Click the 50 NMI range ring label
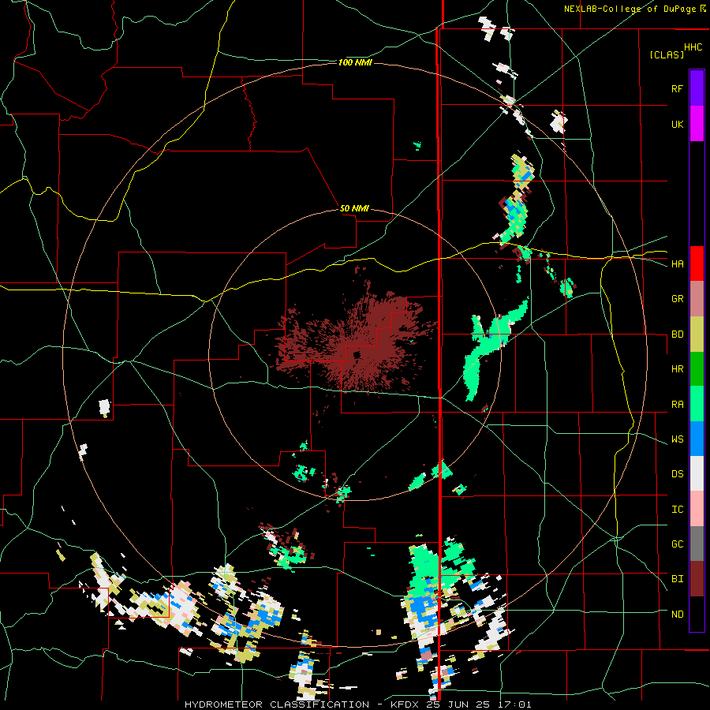This screenshot has width=710, height=710. point(354,208)
